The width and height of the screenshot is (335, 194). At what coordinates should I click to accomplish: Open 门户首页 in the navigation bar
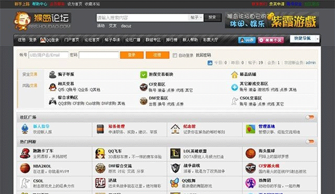71,40
